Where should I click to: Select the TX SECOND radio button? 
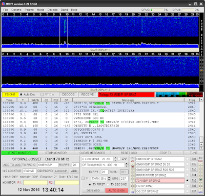coord(108,184)
